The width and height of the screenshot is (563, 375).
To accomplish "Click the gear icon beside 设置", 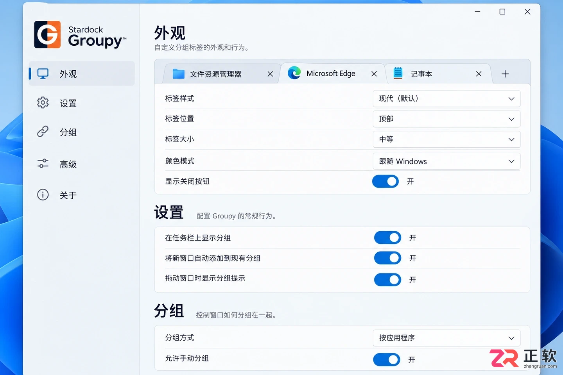I will tap(43, 103).
